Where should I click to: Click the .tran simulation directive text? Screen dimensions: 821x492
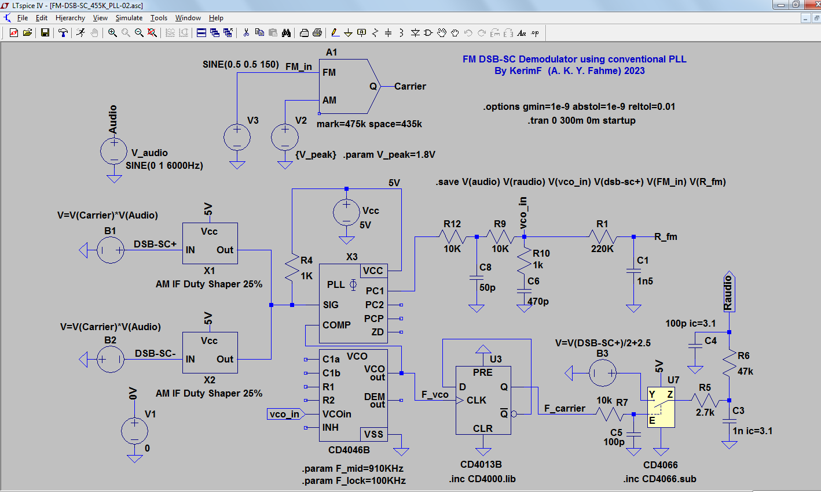(581, 120)
